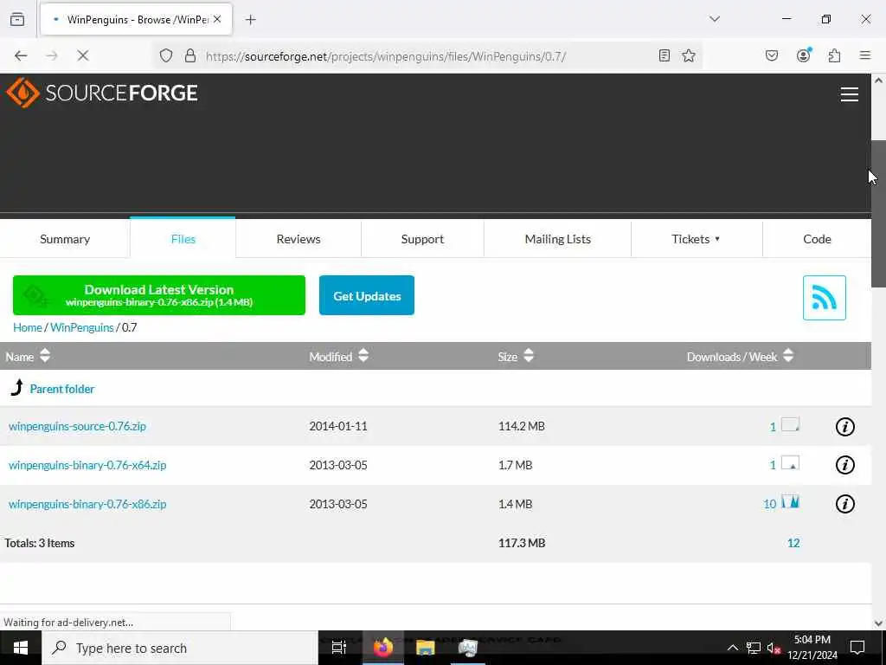
Task: Open File Explorer from the taskbar
Action: (x=425, y=648)
